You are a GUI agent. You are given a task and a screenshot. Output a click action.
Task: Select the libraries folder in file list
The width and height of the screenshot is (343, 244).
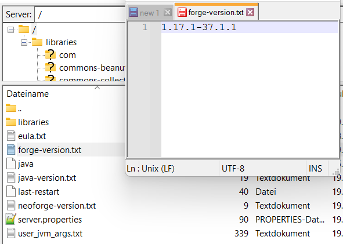point(33,122)
